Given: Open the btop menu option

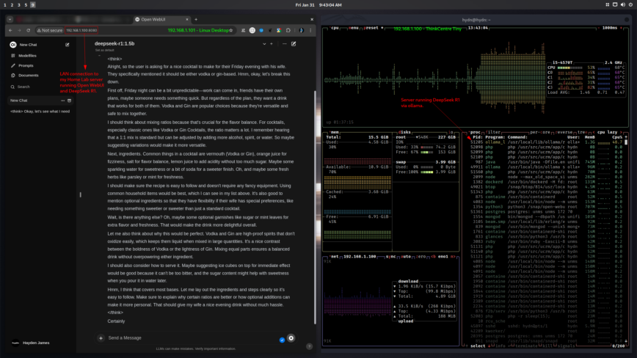Looking at the screenshot, I should pos(354,28).
